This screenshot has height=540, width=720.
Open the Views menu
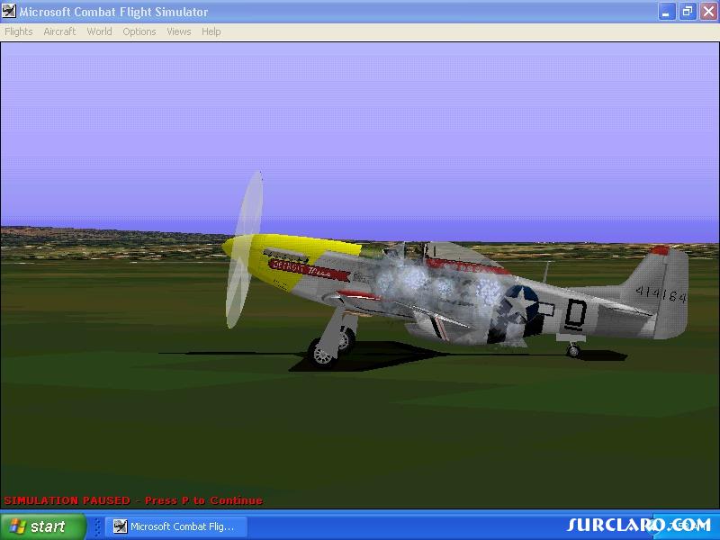pyautogui.click(x=178, y=31)
